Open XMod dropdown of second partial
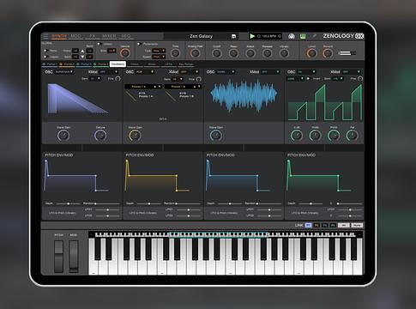 point(190,72)
